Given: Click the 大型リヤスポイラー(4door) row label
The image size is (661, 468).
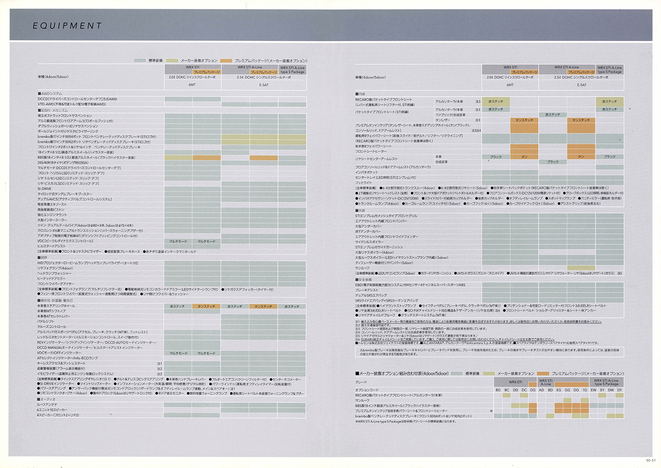Looking at the screenshot, I should point(374,252).
